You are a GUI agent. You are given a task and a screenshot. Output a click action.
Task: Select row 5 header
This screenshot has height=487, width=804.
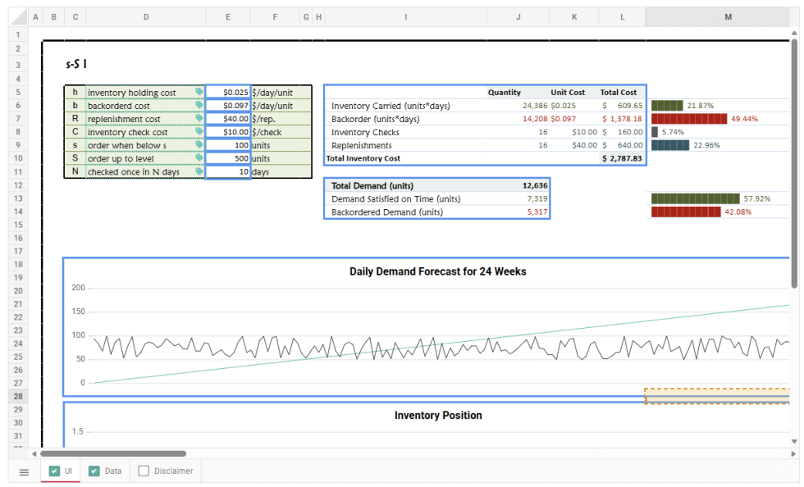[18, 93]
